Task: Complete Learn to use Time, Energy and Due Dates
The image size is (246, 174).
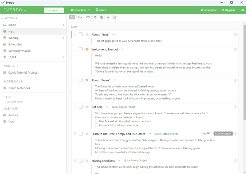Action: pos(81,134)
